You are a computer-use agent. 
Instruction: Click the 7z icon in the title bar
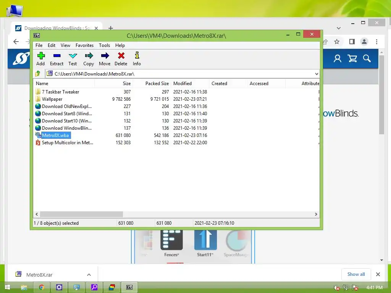37,35
